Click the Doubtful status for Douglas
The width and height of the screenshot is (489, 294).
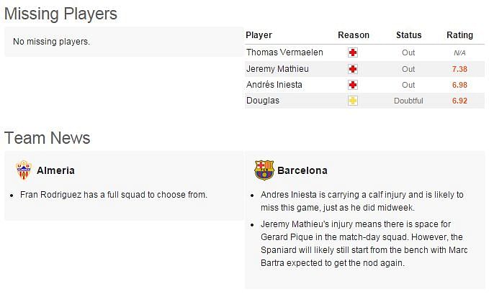coord(408,101)
